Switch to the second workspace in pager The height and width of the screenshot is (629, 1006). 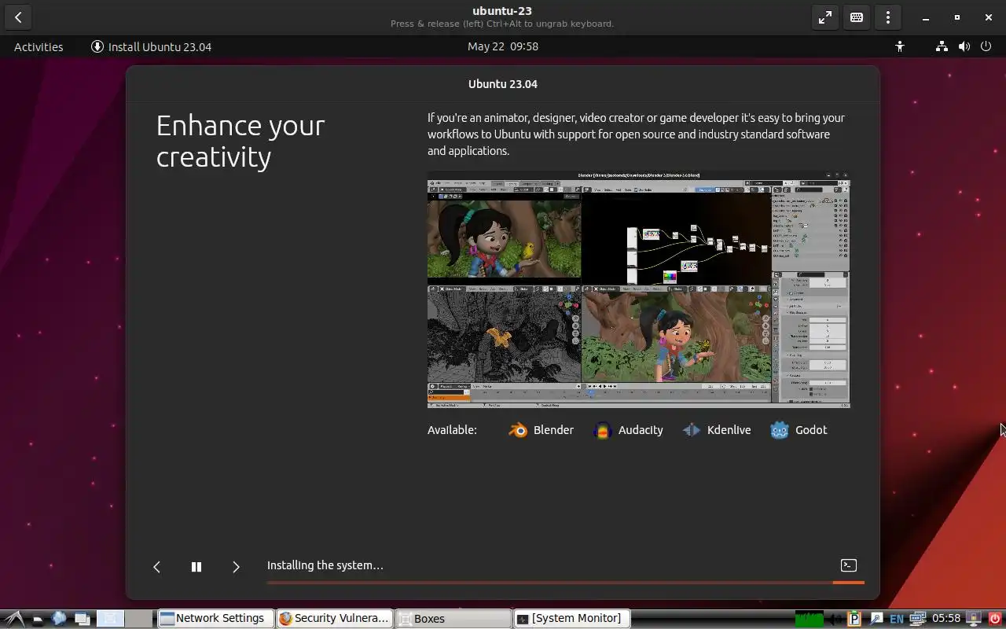click(x=139, y=619)
